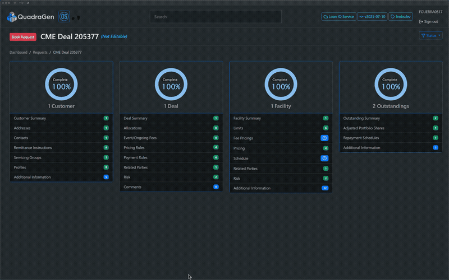Open Facility Related Parties row
The image size is (449, 280).
[x=281, y=169]
